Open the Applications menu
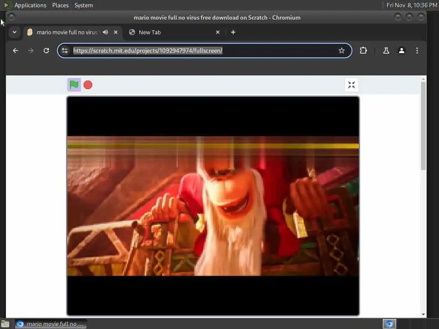 [30, 5]
